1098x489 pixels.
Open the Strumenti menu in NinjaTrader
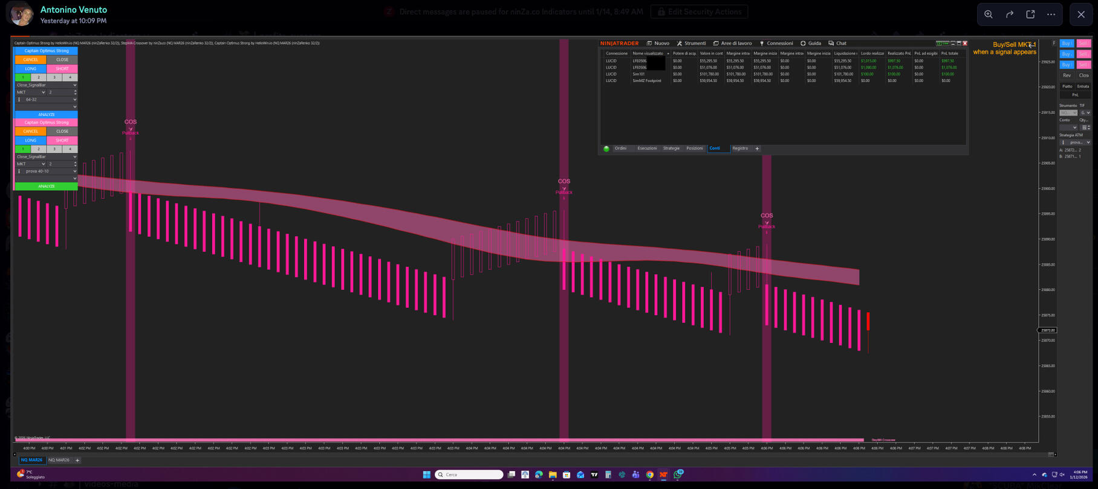[691, 43]
